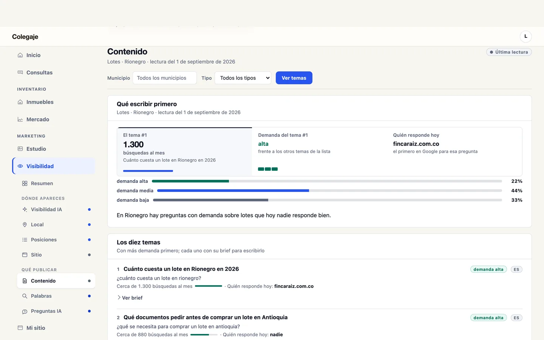Open Sitio browser window icon
544x340 pixels.
point(25,255)
